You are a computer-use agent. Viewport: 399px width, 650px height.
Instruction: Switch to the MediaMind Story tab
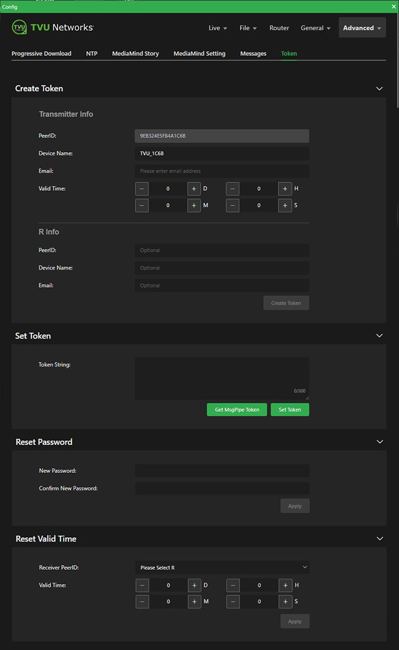135,53
